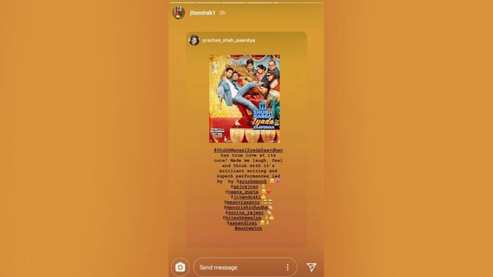The width and height of the screenshot is (493, 277).
Task: Click the Send message input field
Action: pyautogui.click(x=246, y=267)
